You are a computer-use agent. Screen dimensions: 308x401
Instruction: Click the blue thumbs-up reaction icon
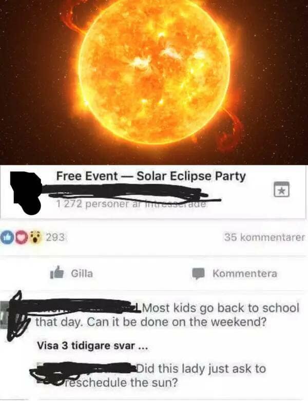(5, 237)
